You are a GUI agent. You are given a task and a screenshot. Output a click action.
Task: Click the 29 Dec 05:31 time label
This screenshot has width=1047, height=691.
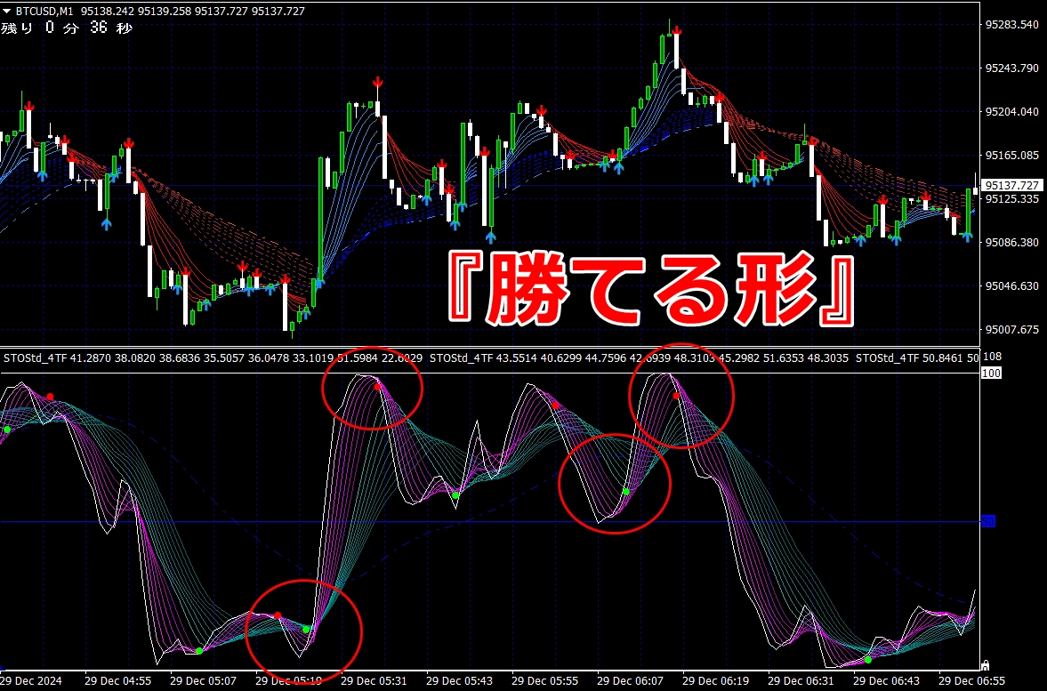pyautogui.click(x=374, y=681)
